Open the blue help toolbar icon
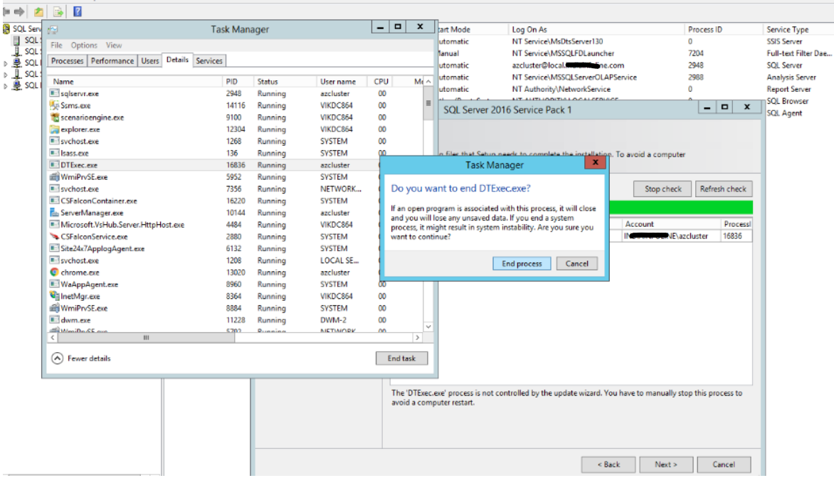This screenshot has width=834, height=478. (x=78, y=11)
